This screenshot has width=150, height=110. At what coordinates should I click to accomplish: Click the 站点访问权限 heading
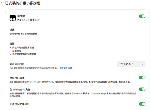coord(17,64)
